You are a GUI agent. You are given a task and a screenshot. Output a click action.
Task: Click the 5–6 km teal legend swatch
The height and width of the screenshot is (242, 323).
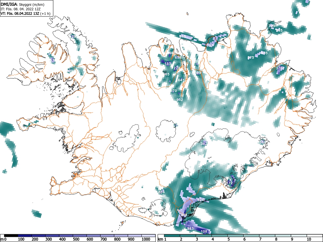point(236,236)
